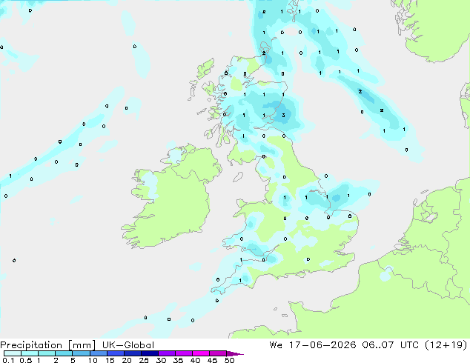Click the over-50 mm arrow at legend end
Image resolution: width=470 pixels, height=363 pixels.
point(235,353)
